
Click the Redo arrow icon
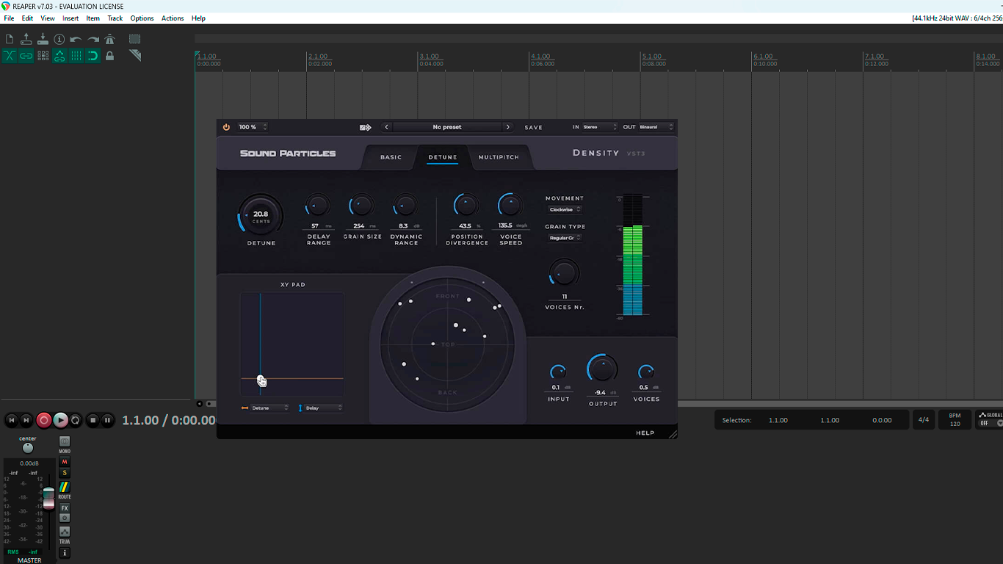coord(93,39)
